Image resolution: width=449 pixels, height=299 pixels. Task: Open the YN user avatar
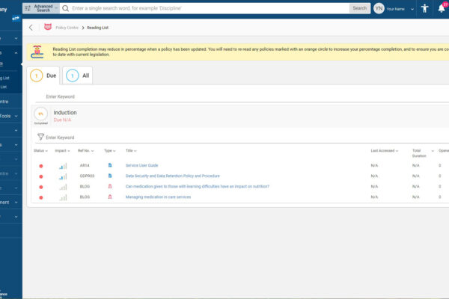click(x=379, y=8)
